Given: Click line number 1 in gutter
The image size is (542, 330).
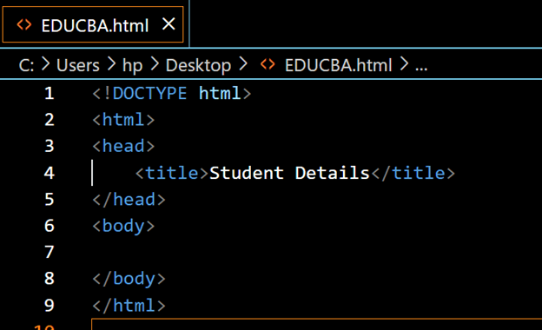Looking at the screenshot, I should (50, 93).
